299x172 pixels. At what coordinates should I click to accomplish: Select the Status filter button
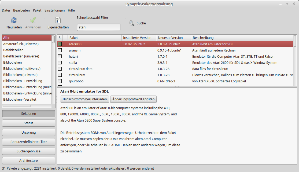(29, 123)
